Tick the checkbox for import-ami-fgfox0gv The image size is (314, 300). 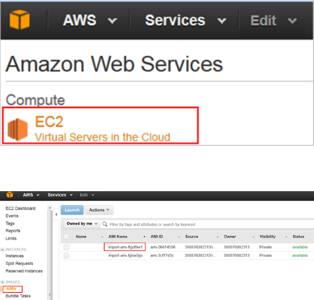(x=66, y=255)
